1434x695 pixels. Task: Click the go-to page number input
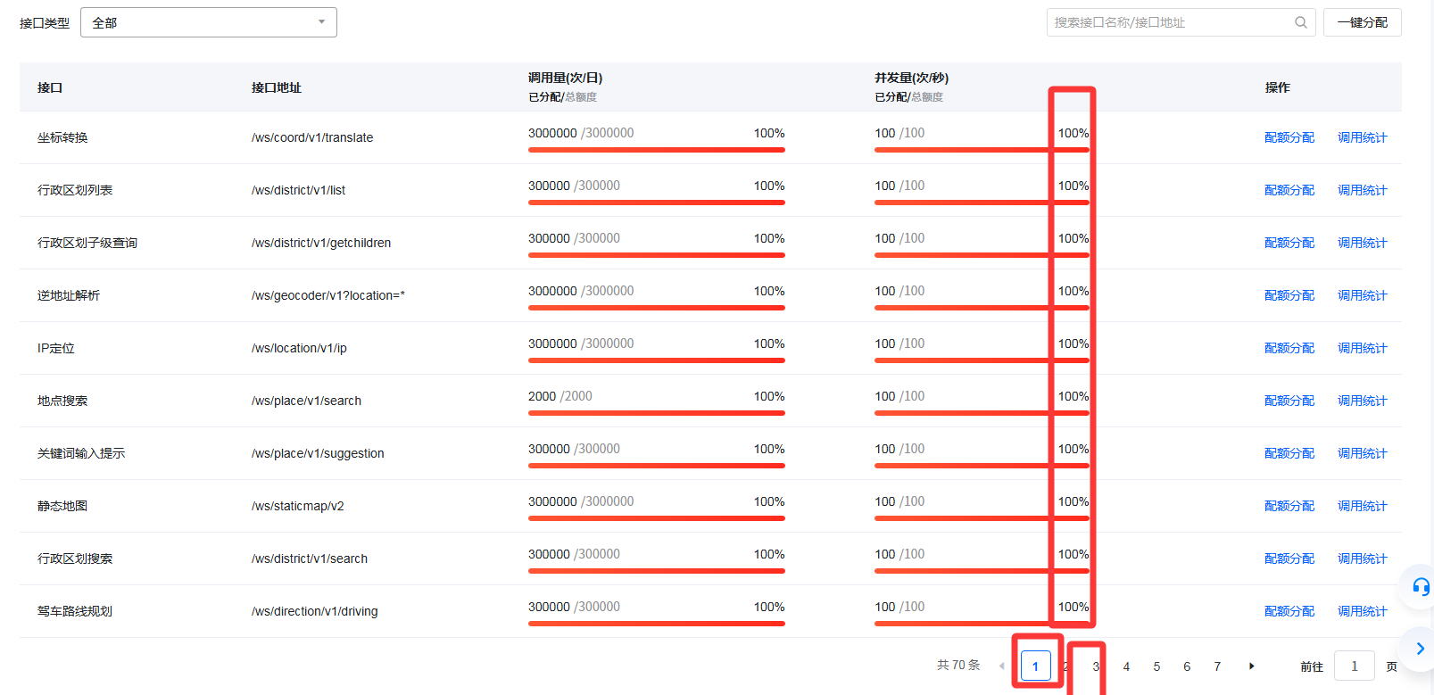point(1354,666)
